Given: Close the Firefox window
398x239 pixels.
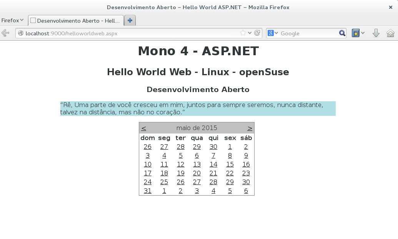Looking at the screenshot, I should tap(391, 7).
